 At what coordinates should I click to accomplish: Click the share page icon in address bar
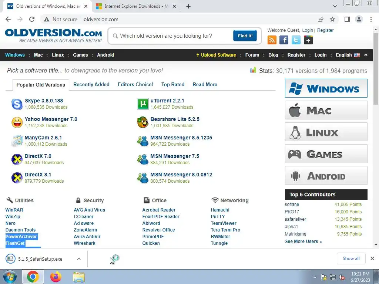click(321, 19)
